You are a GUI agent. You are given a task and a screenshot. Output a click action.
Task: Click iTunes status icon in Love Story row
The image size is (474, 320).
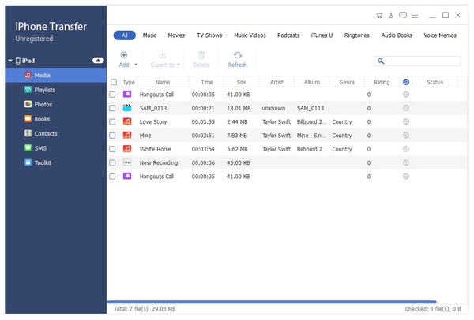(x=406, y=121)
